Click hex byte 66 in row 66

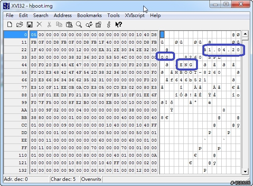pos(49,80)
